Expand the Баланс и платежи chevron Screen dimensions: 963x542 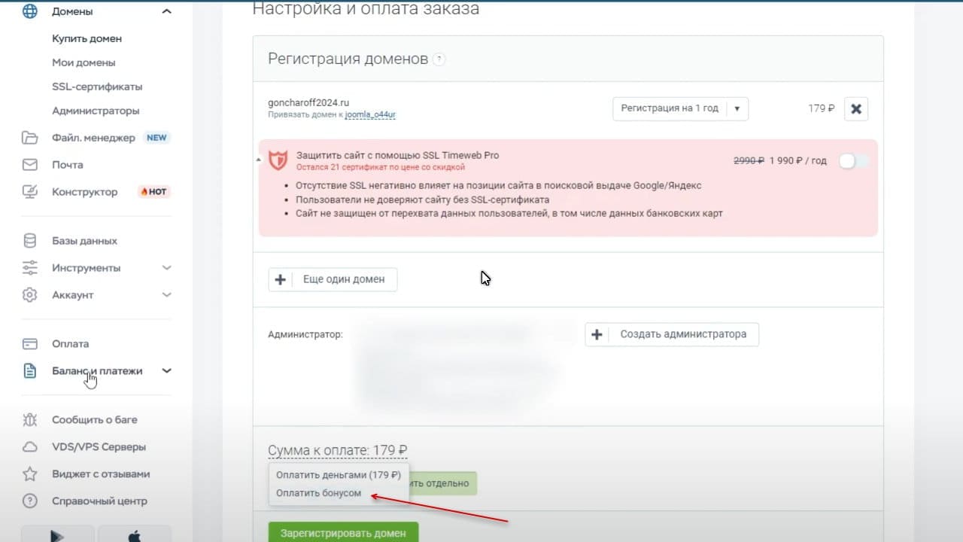pos(167,371)
